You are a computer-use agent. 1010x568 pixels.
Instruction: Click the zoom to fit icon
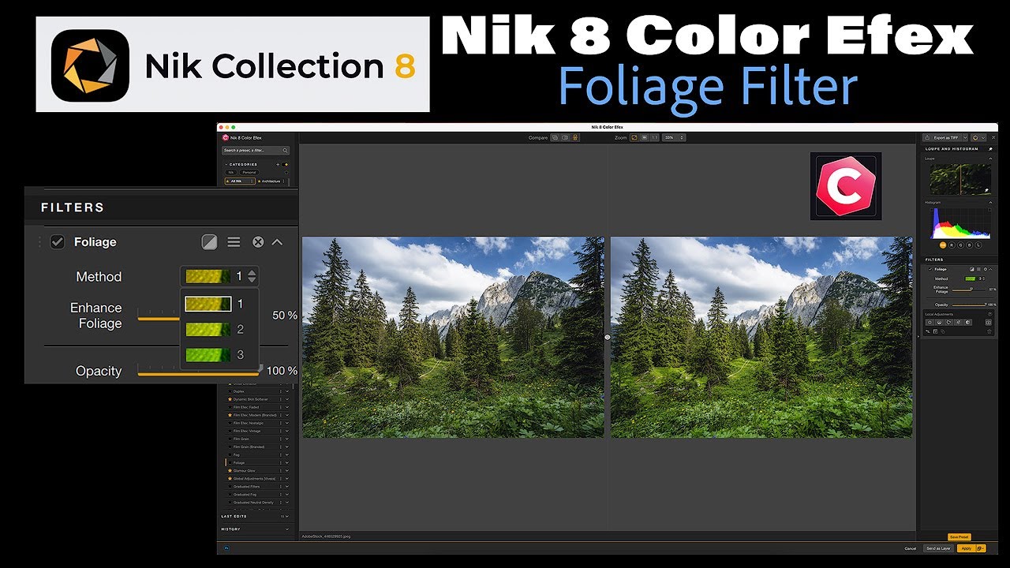click(634, 137)
